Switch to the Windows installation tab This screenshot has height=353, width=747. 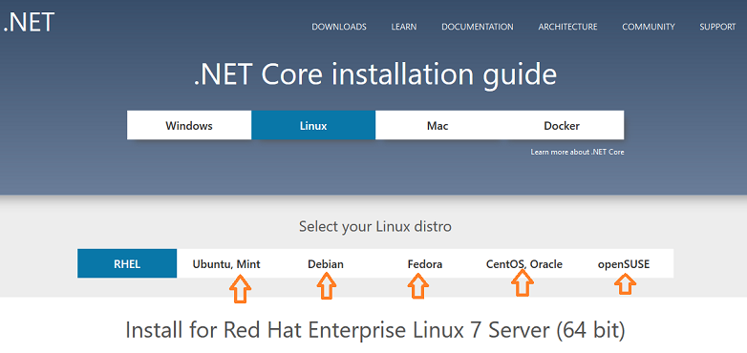[x=189, y=126]
